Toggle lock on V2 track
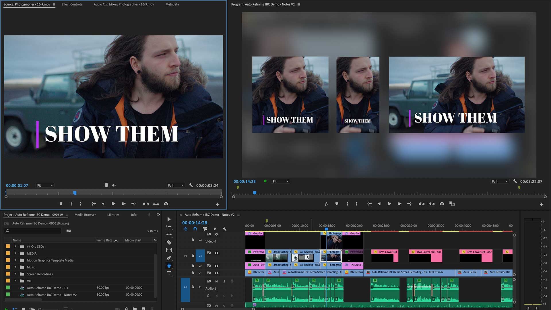 pos(193,266)
